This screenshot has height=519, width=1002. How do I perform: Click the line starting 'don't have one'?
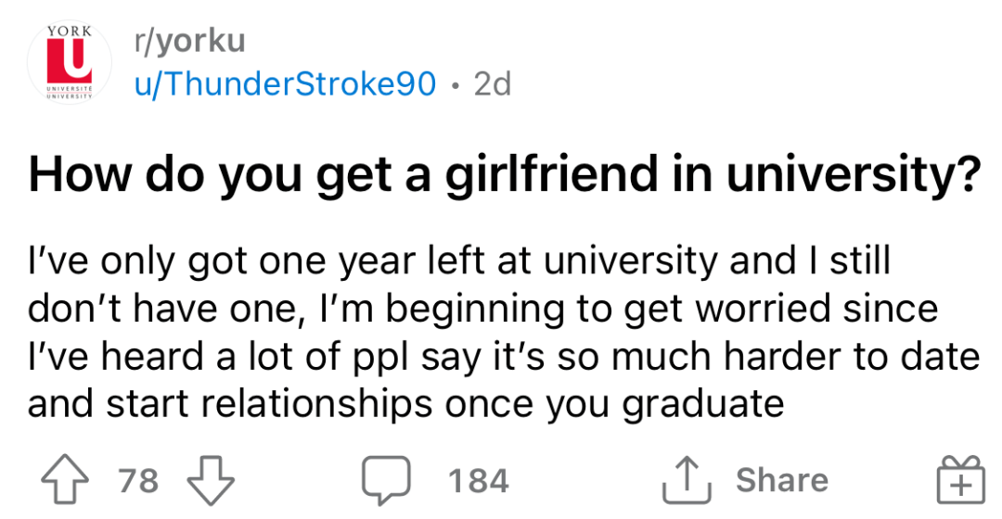[483, 310]
